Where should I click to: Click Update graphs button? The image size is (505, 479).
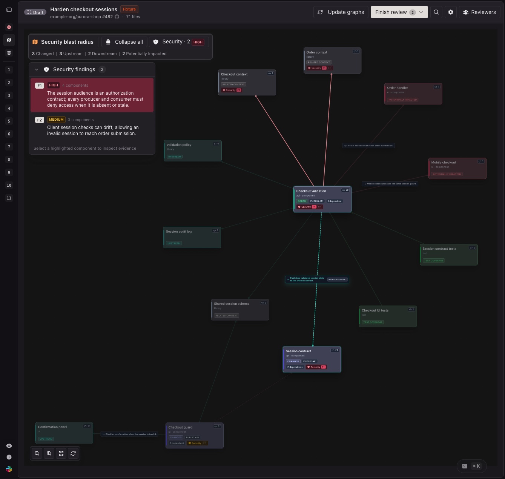coord(341,12)
